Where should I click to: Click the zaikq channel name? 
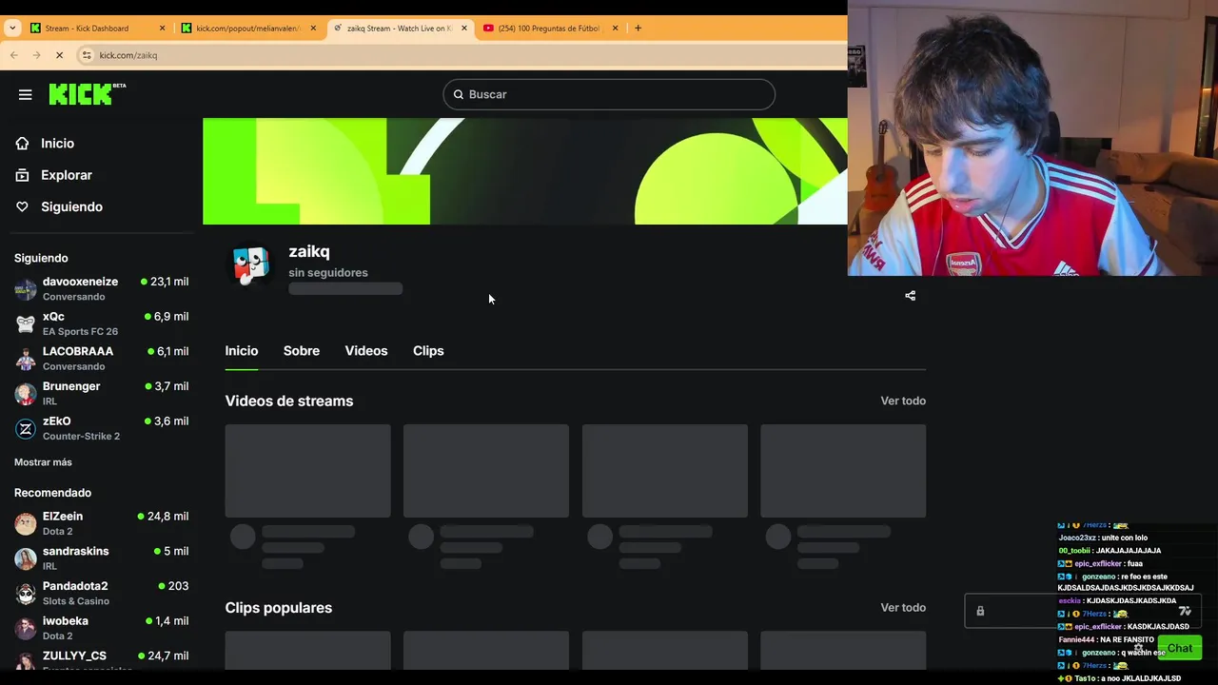click(x=309, y=251)
